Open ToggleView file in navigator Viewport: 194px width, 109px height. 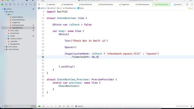[x=16, y=22]
